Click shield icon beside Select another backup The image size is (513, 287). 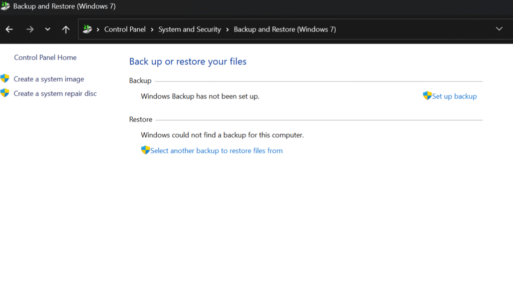(145, 150)
